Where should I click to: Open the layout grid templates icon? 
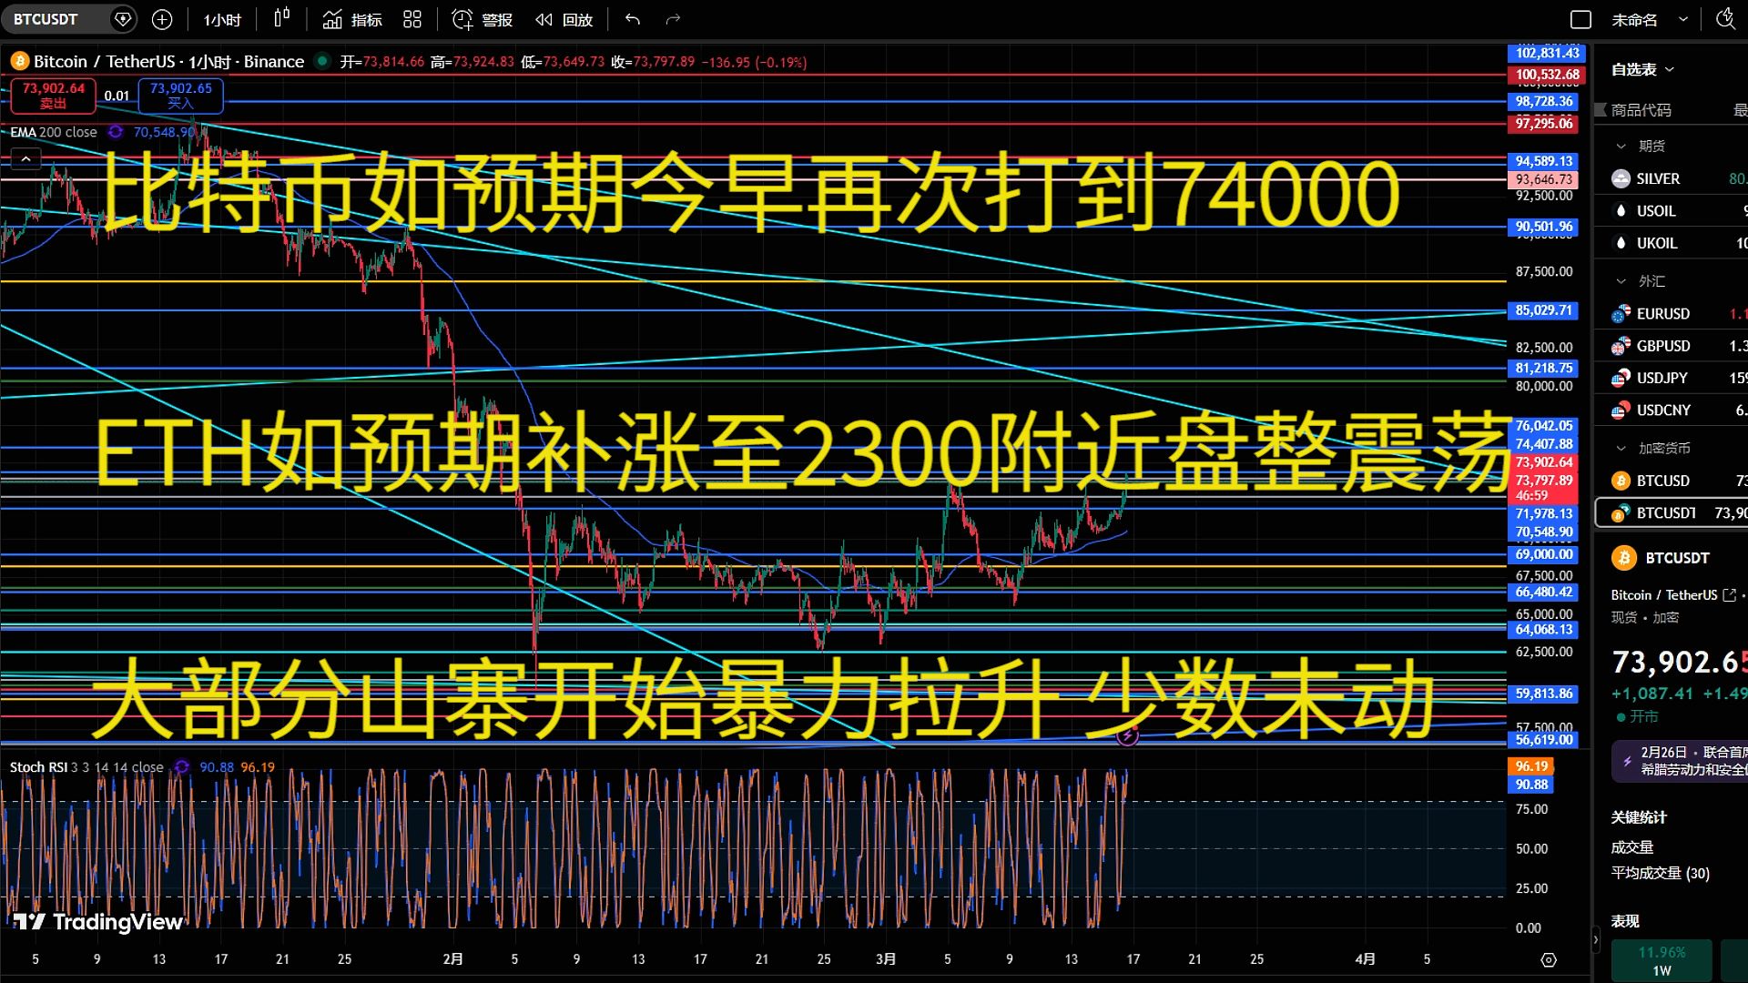pyautogui.click(x=412, y=18)
